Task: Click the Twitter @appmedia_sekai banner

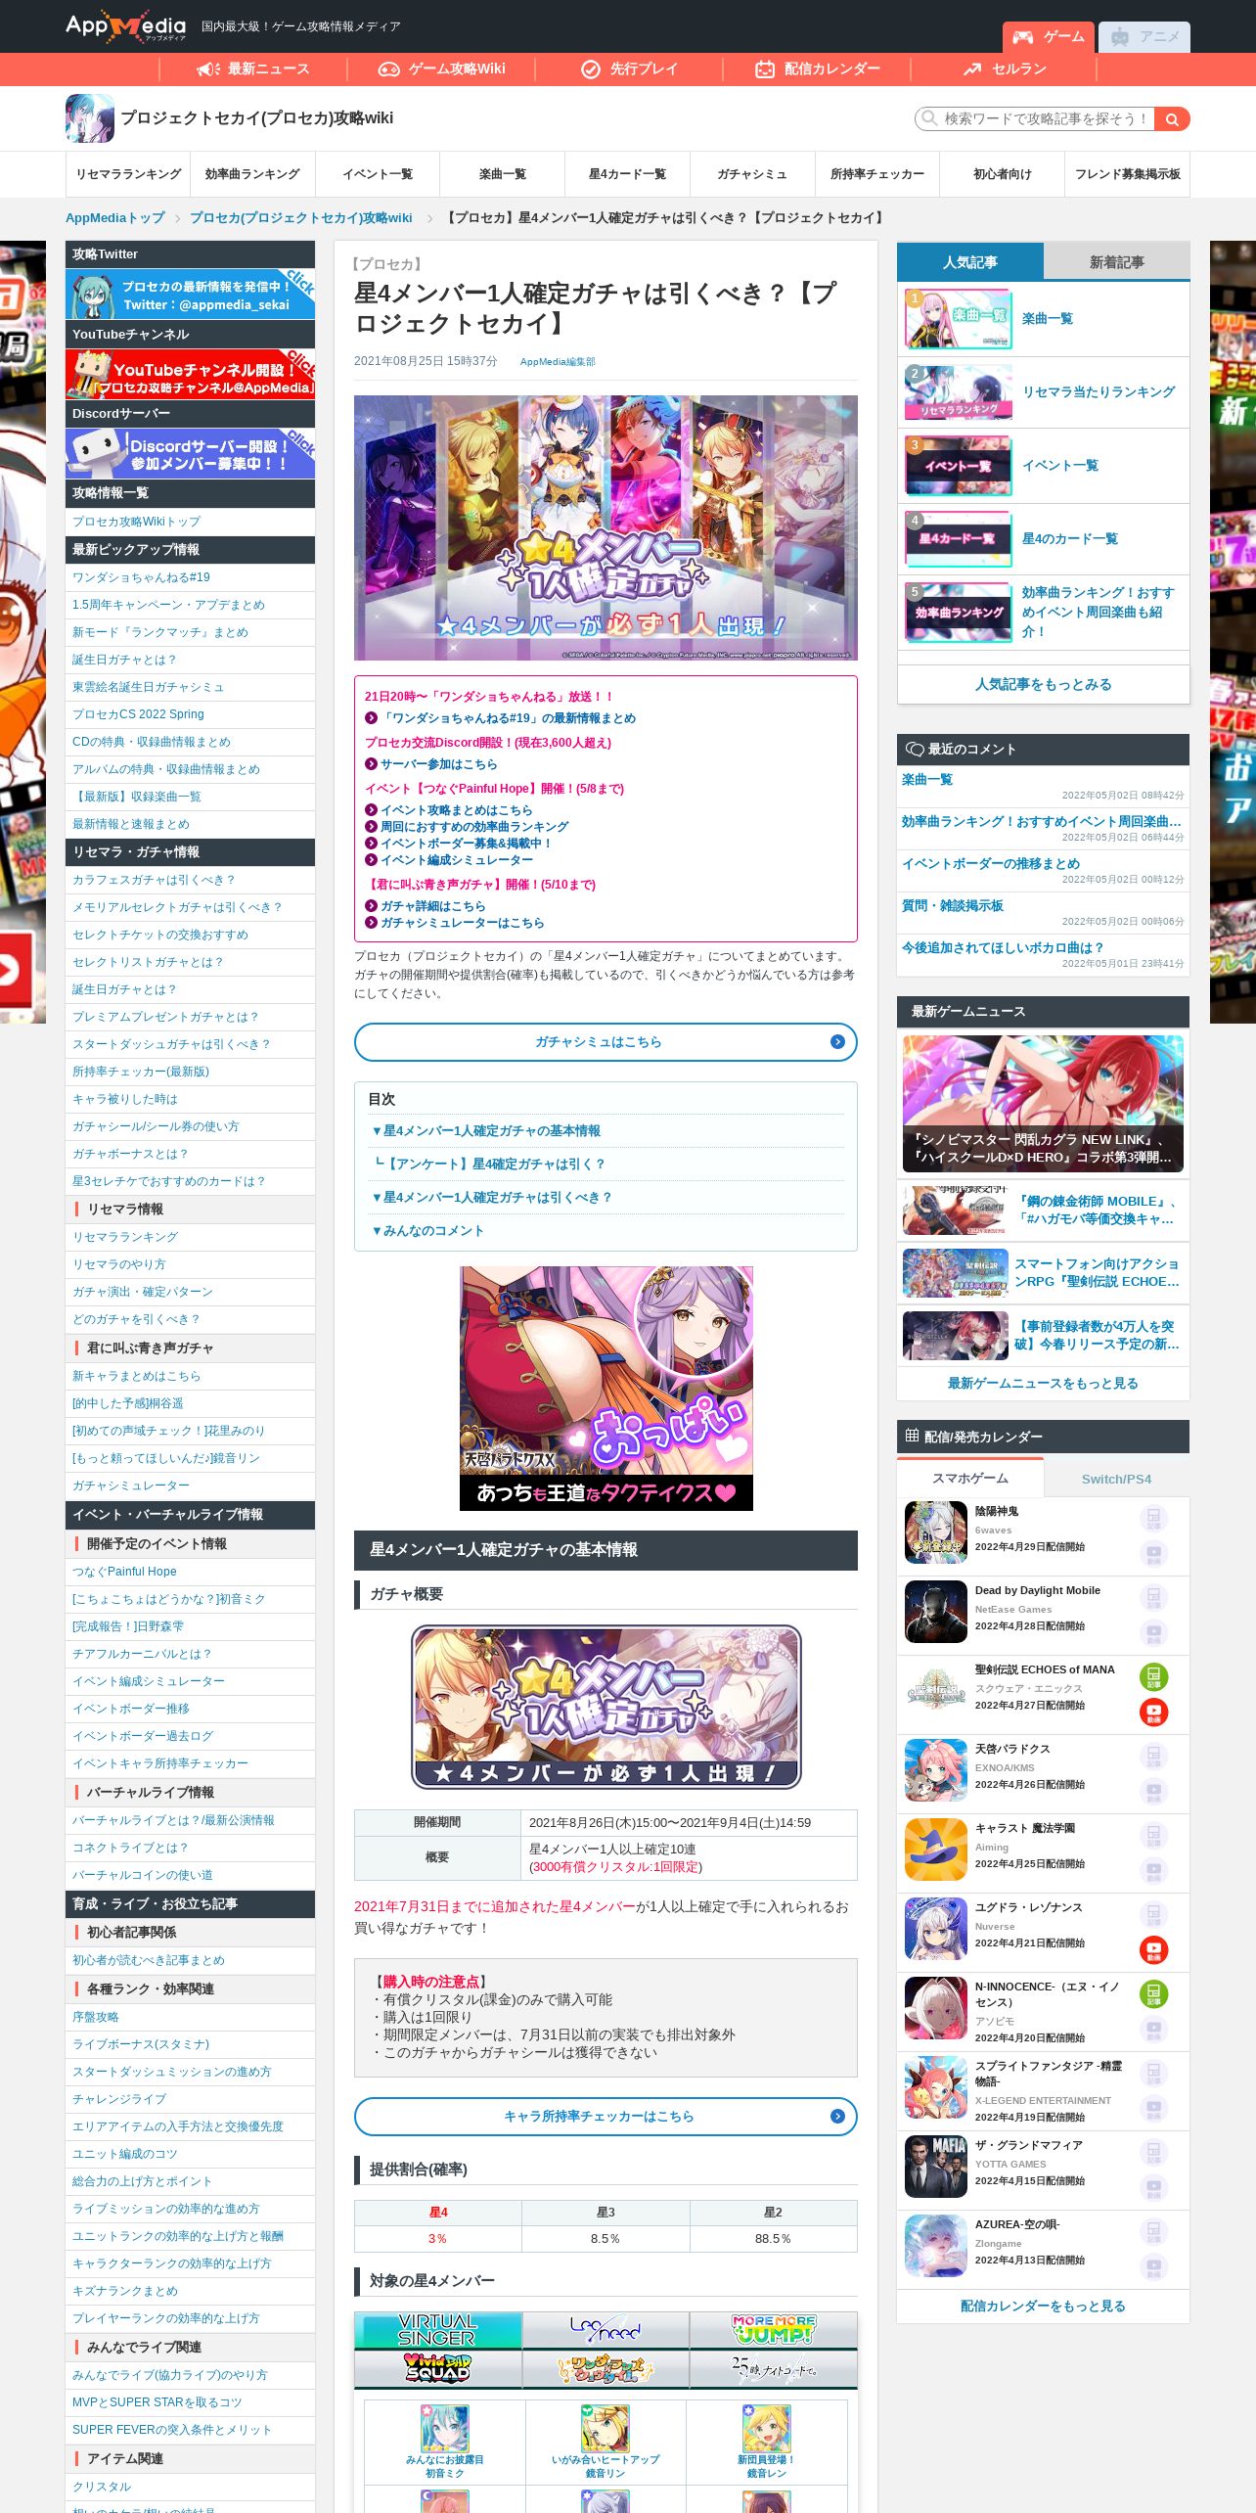Action: pyautogui.click(x=190, y=294)
